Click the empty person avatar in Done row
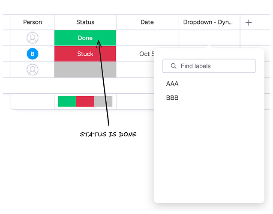The width and height of the screenshot is (273, 214). click(33, 38)
